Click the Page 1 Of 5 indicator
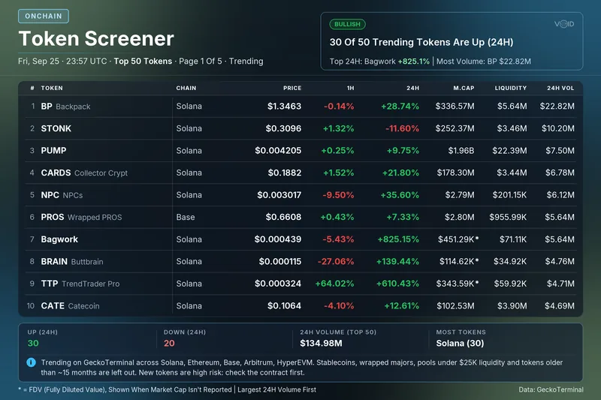Viewport: 601px width, 400px height. point(201,62)
